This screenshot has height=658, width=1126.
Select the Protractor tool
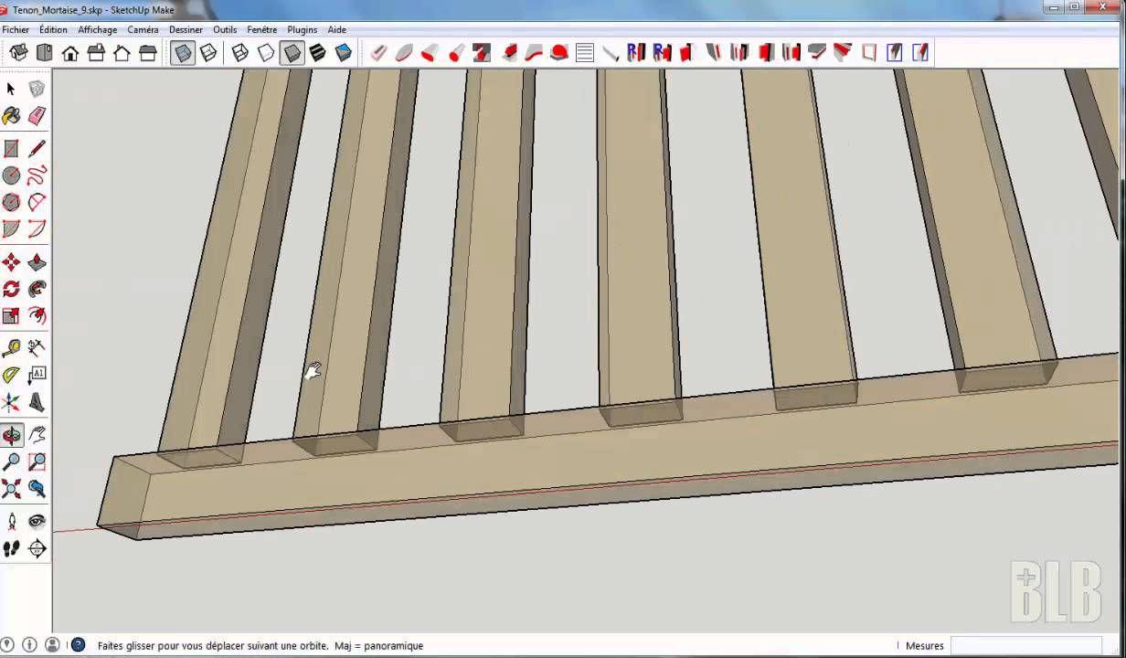click(11, 375)
